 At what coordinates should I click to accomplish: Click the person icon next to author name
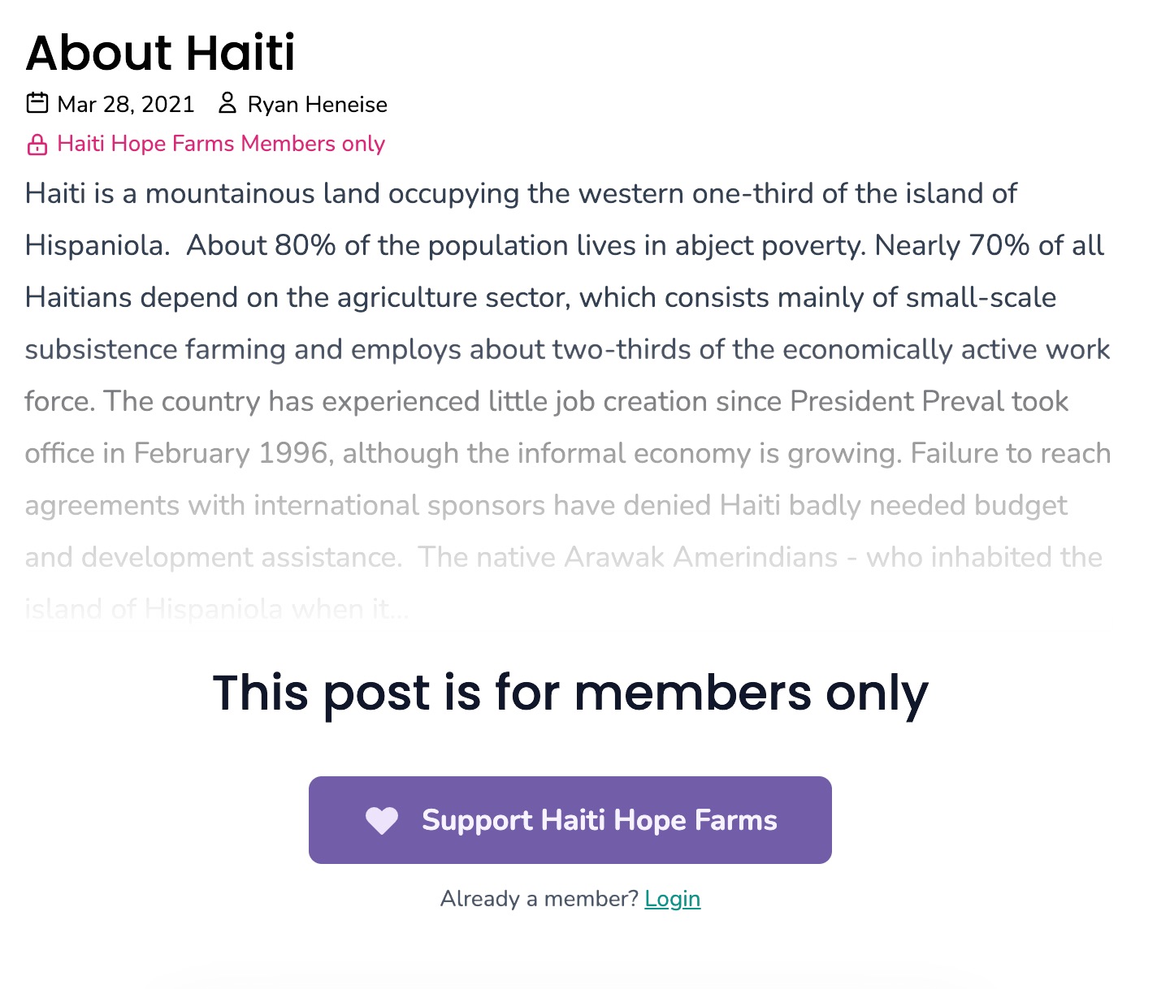(x=227, y=103)
